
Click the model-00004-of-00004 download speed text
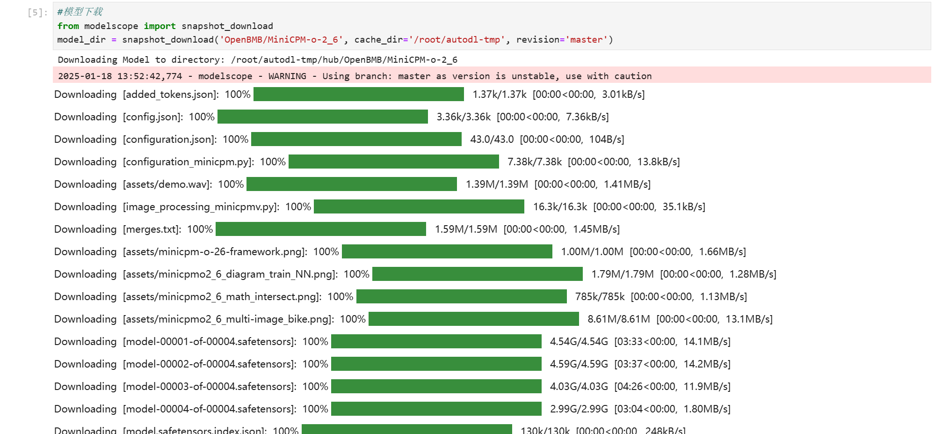706,409
